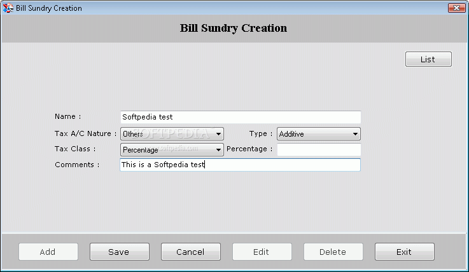Viewport: 469px width, 272px height.
Task: Click the Delete button
Action: [x=333, y=252]
